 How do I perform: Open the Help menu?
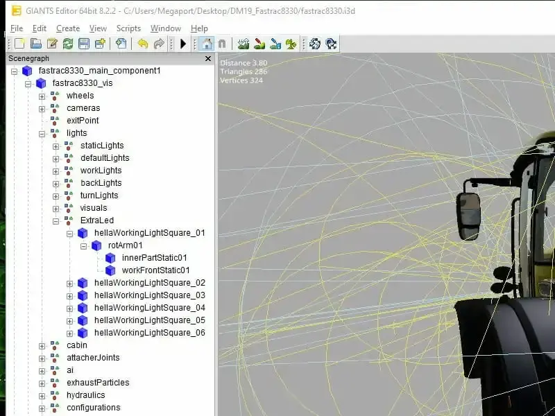(x=199, y=28)
